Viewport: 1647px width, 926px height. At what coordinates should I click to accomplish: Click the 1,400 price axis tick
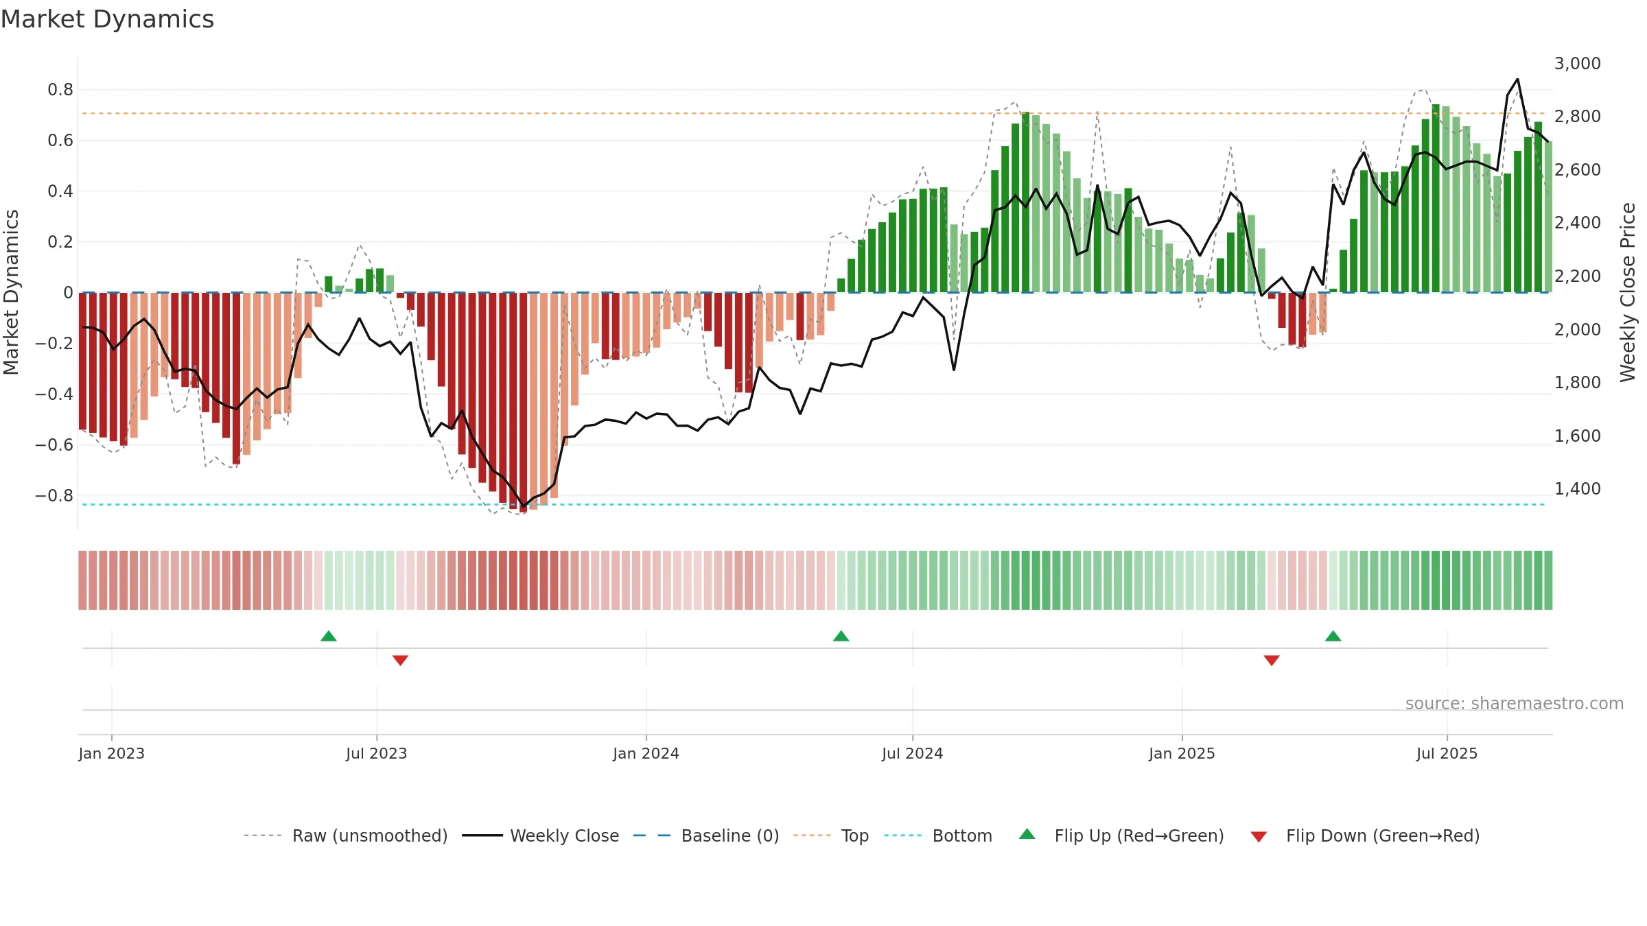(x=1578, y=488)
